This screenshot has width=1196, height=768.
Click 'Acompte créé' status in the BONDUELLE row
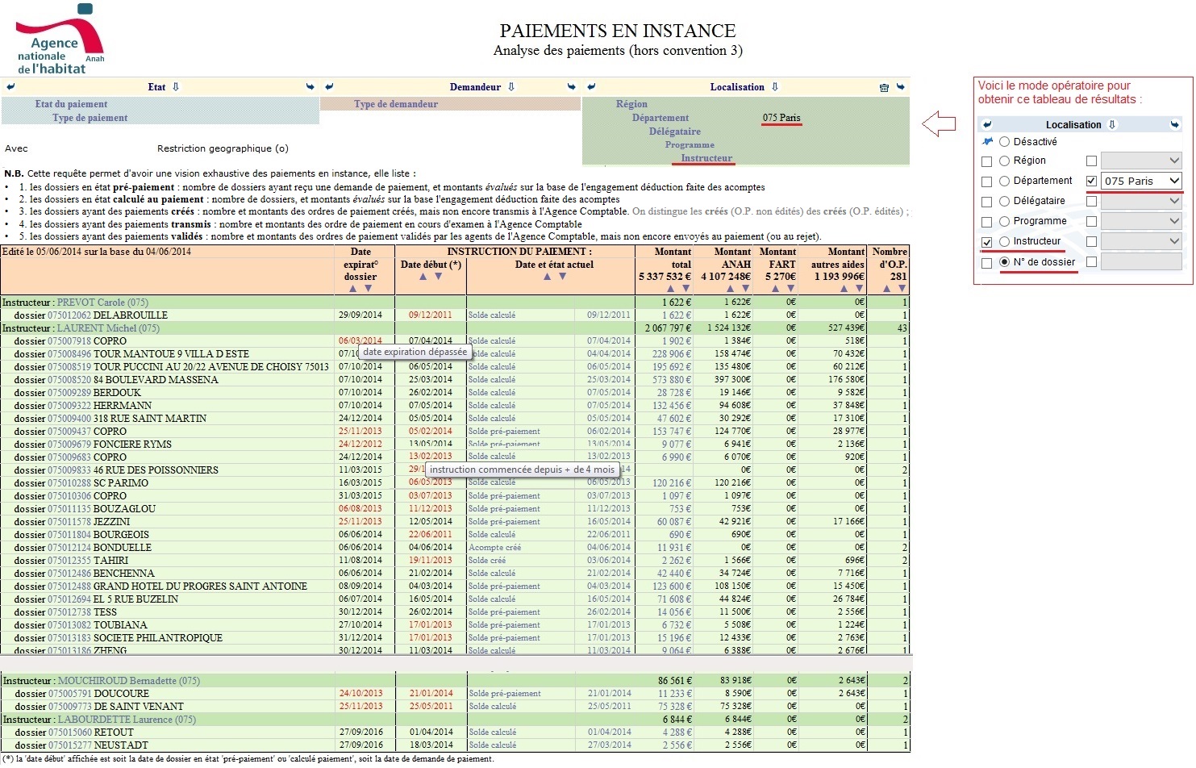tap(494, 548)
